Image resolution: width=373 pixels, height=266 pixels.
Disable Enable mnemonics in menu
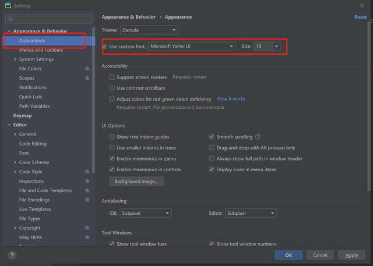[111, 158]
